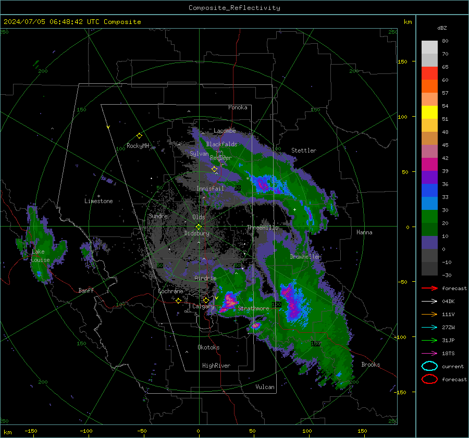Click the -150 tick on the bottom axis
Viewport: 469px width, 438px height.
point(31,431)
